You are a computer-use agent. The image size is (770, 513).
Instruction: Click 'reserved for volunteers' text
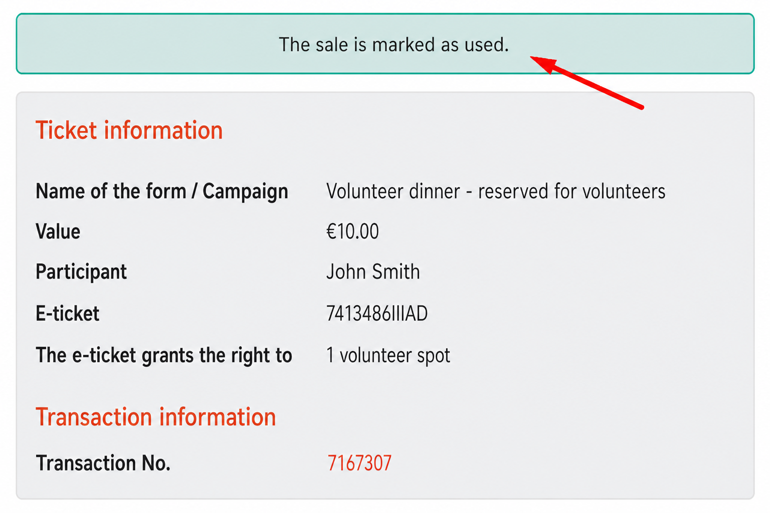(x=571, y=191)
